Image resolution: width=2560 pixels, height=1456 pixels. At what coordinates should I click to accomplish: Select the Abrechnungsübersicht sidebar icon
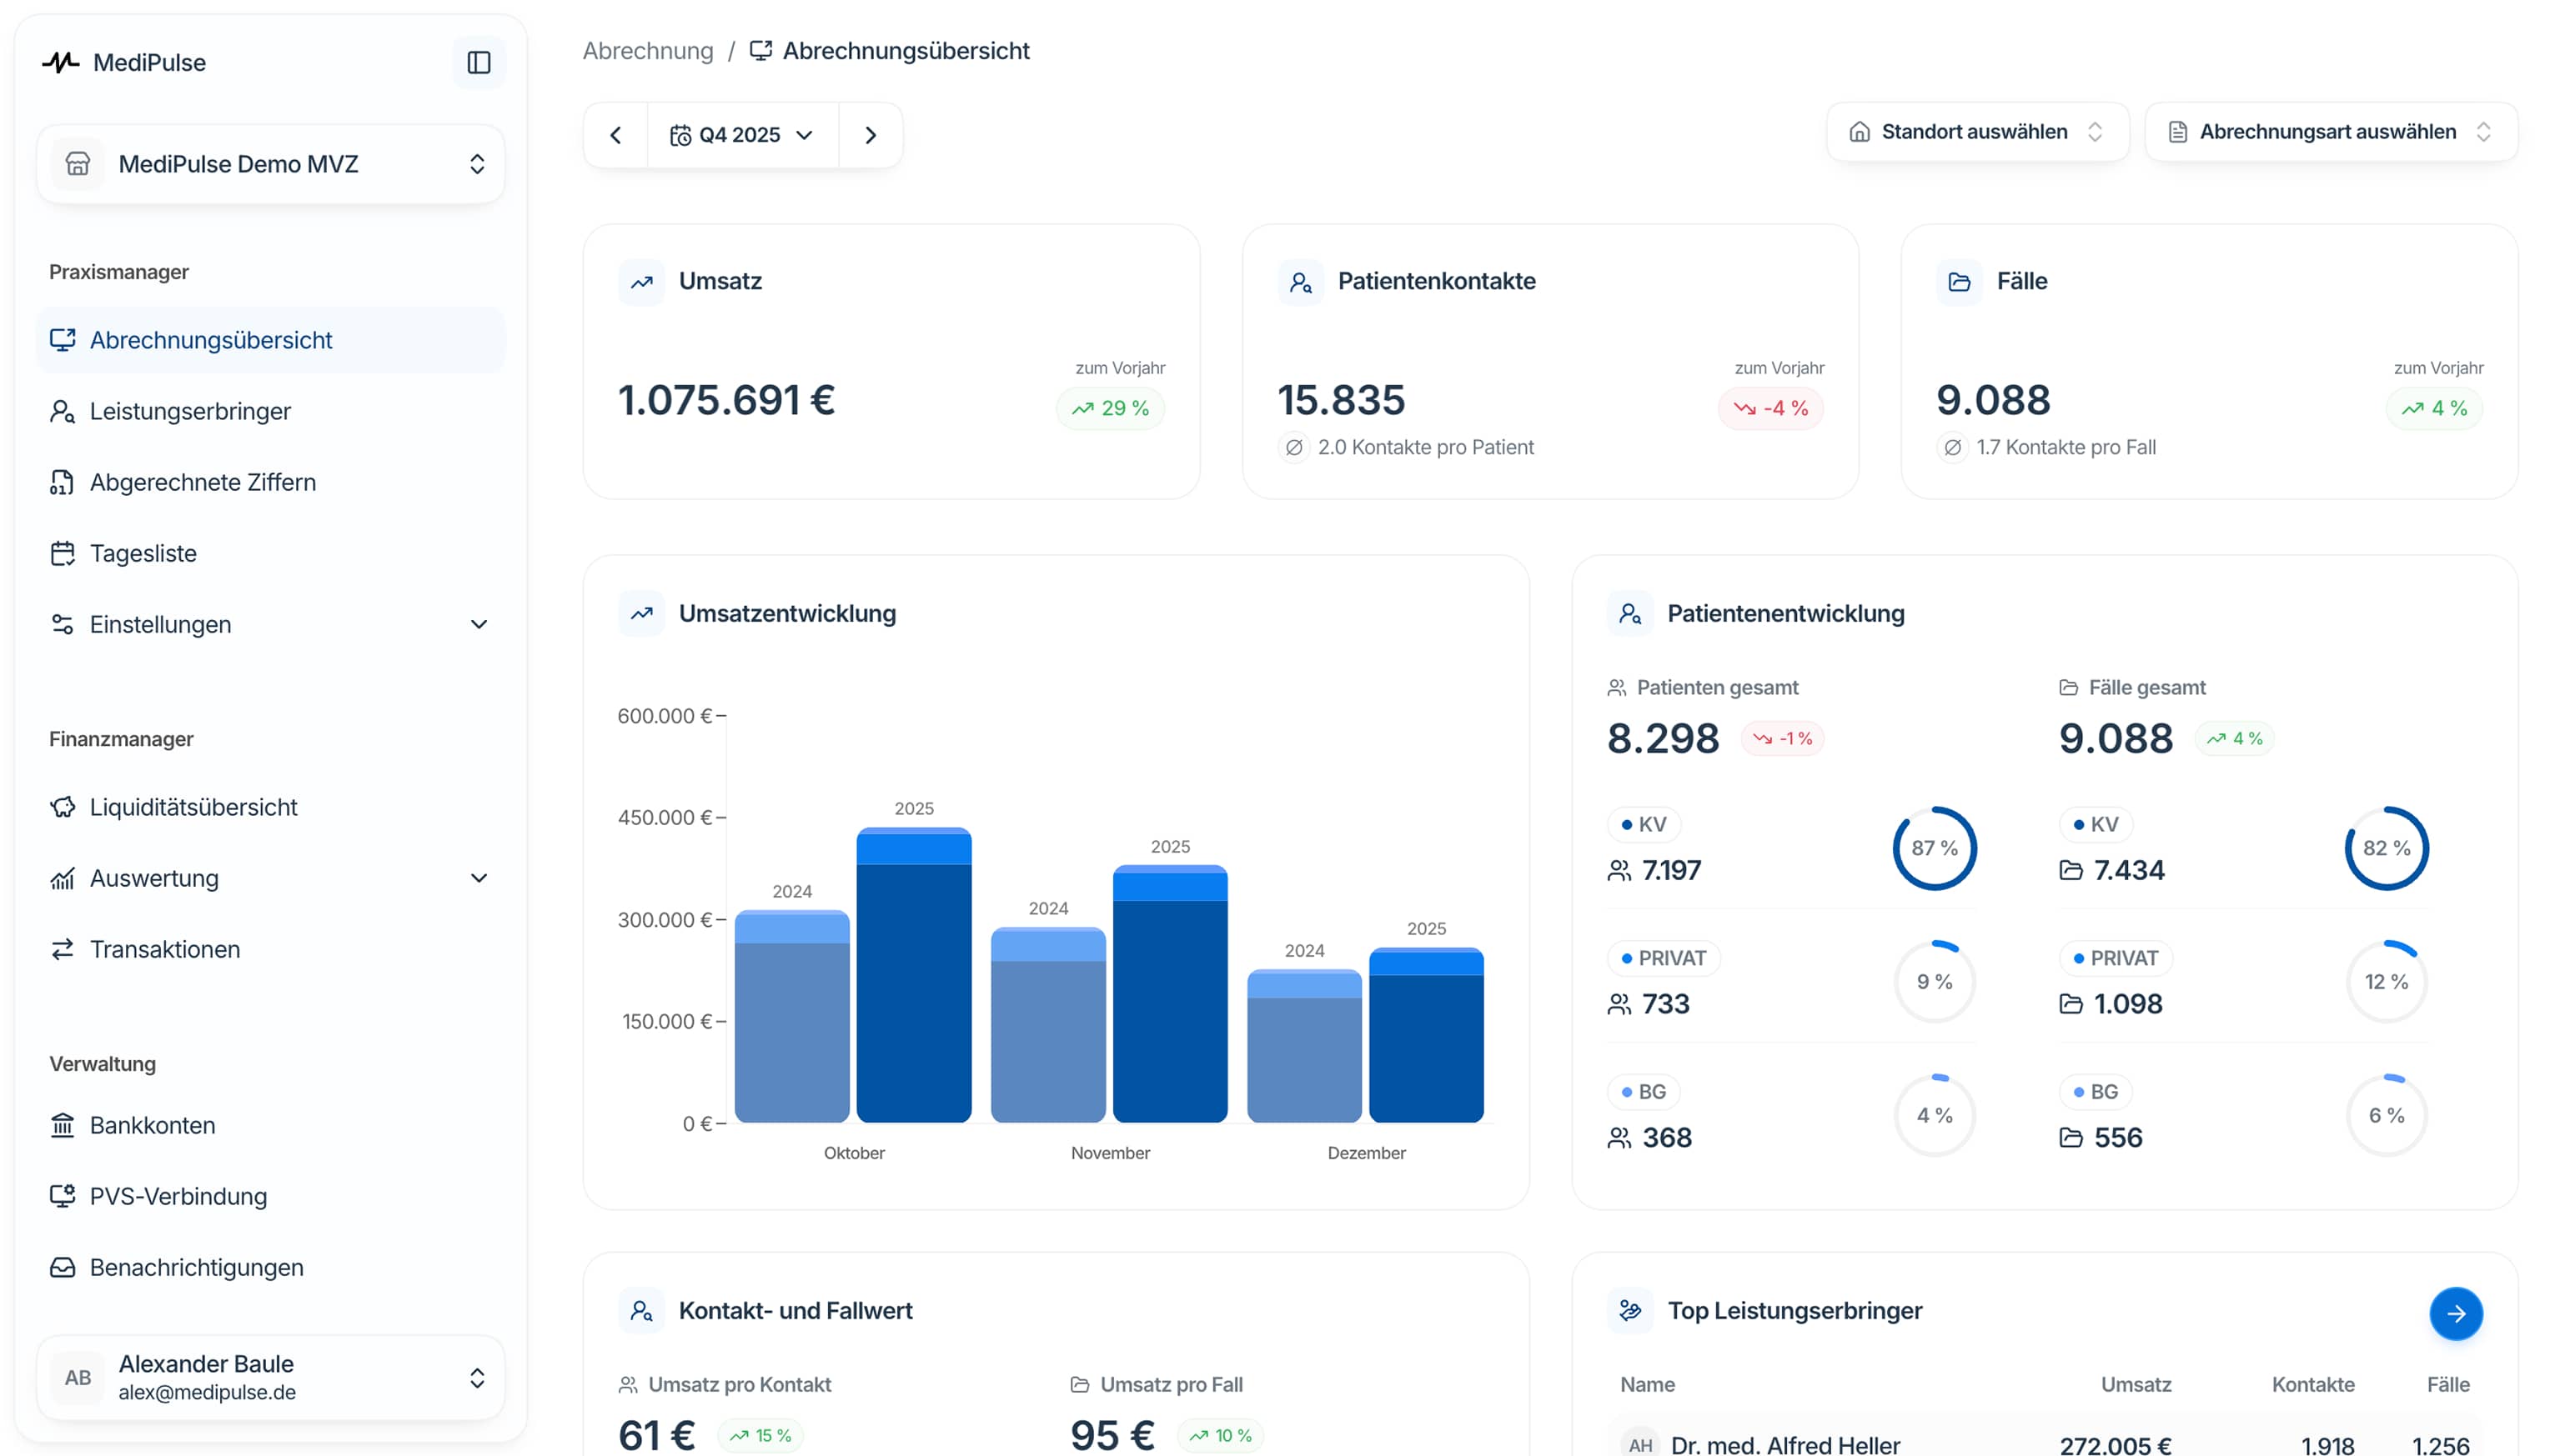pos(63,340)
